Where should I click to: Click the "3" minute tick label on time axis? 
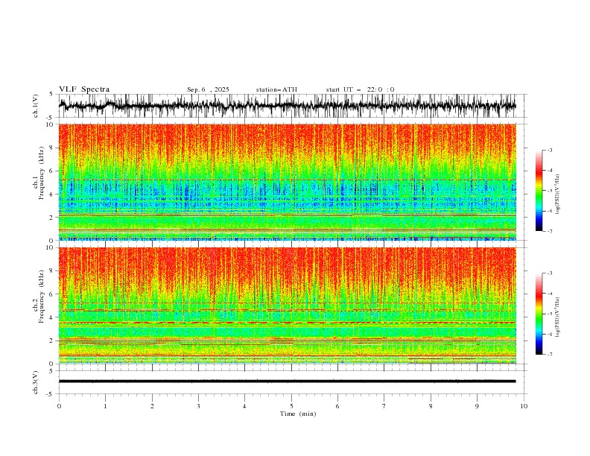click(x=198, y=406)
